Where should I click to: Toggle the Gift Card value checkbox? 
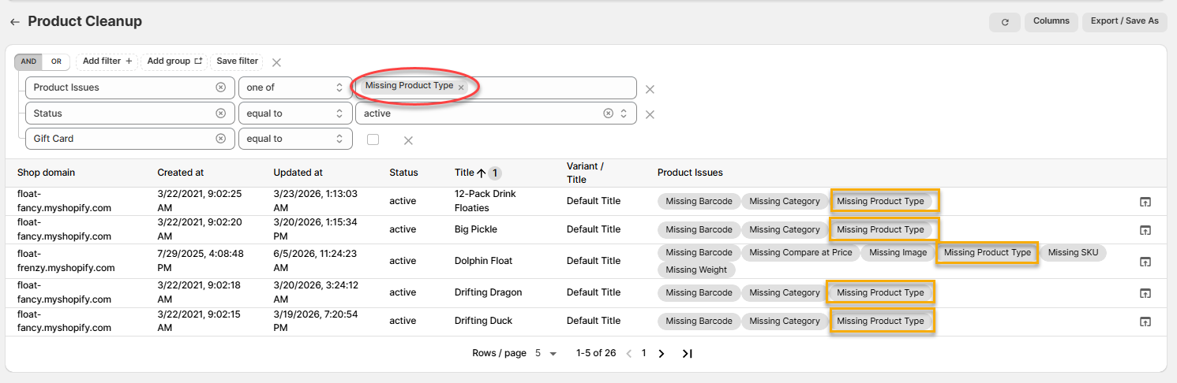(373, 139)
